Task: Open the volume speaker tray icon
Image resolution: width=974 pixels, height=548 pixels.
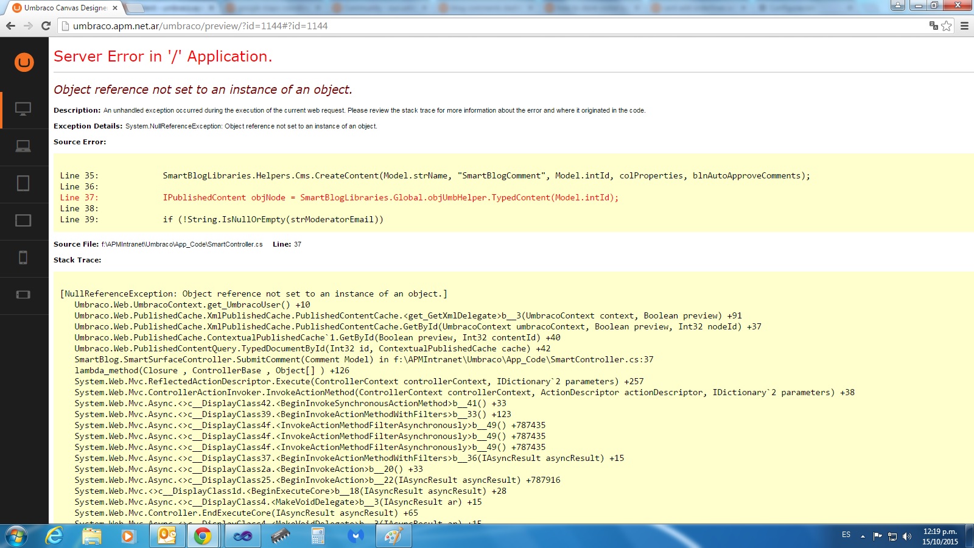Action: click(907, 536)
